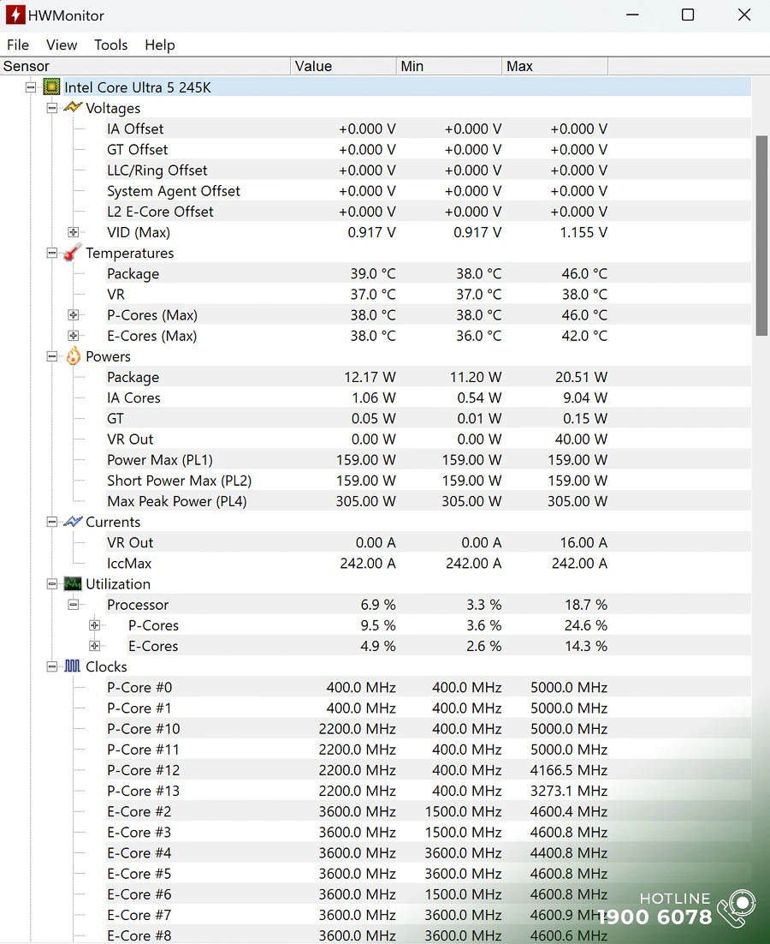
Task: Select the Intel Core Ultra 5 245K row
Action: (x=407, y=87)
